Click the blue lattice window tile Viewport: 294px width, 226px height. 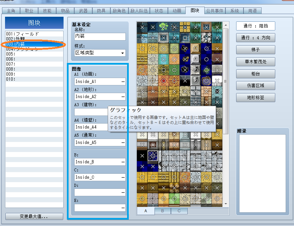pos(153,156)
